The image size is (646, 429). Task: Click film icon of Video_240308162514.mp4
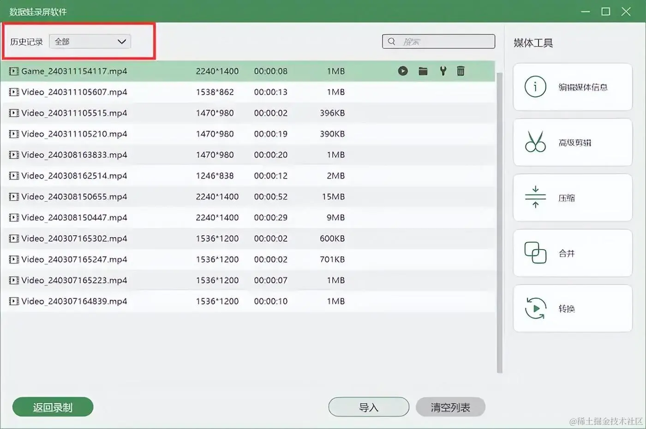pyautogui.click(x=14, y=176)
